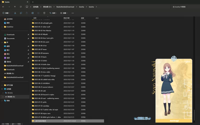Open the three-dot See more menu
The height and width of the screenshot is (125, 200).
pyautogui.click(x=73, y=13)
